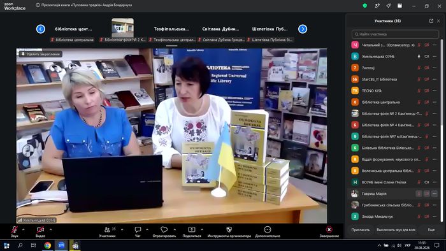Expand audio options arrow beside Звук
This screenshot has width=446, height=251.
coord(24,229)
